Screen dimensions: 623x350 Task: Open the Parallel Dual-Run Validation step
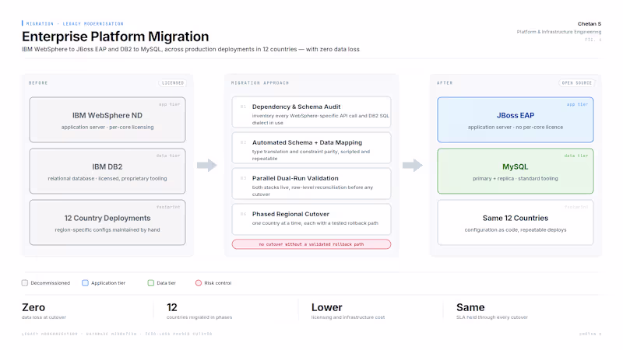pos(311,184)
